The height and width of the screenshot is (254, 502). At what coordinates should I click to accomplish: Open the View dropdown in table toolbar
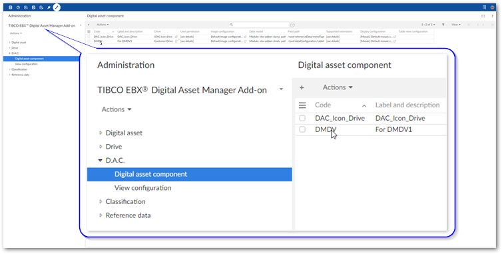456,25
